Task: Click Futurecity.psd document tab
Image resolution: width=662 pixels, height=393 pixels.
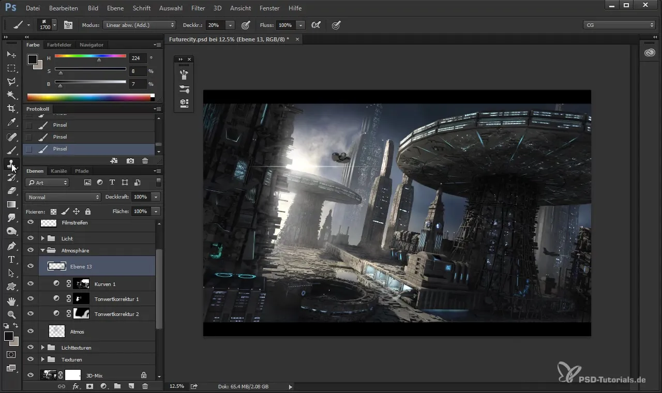Action: (229, 39)
